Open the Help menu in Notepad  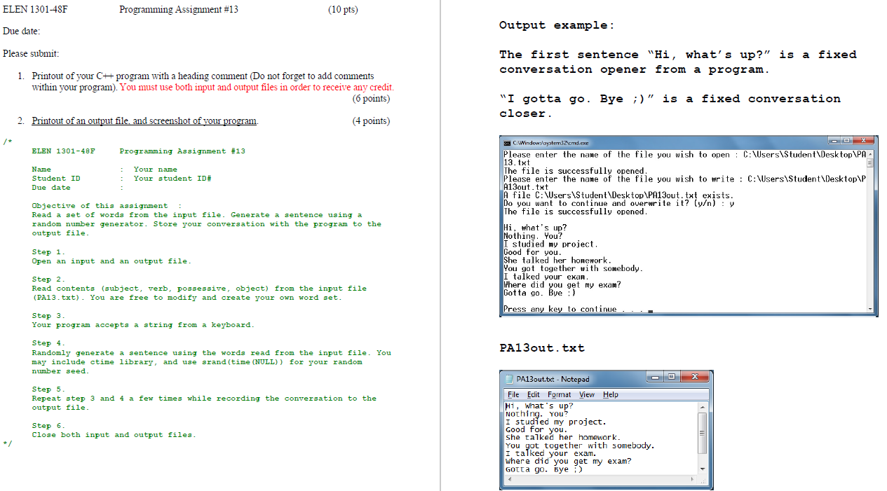point(611,394)
